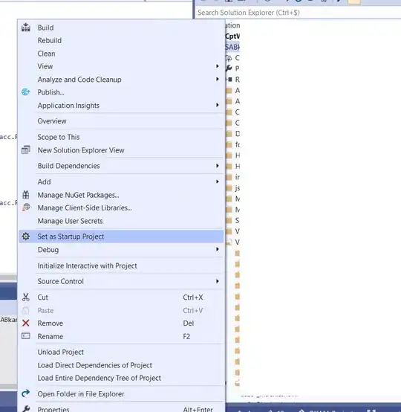Click the F2 shortcut label of Rename
This screenshot has width=401, height=412.
point(186,336)
